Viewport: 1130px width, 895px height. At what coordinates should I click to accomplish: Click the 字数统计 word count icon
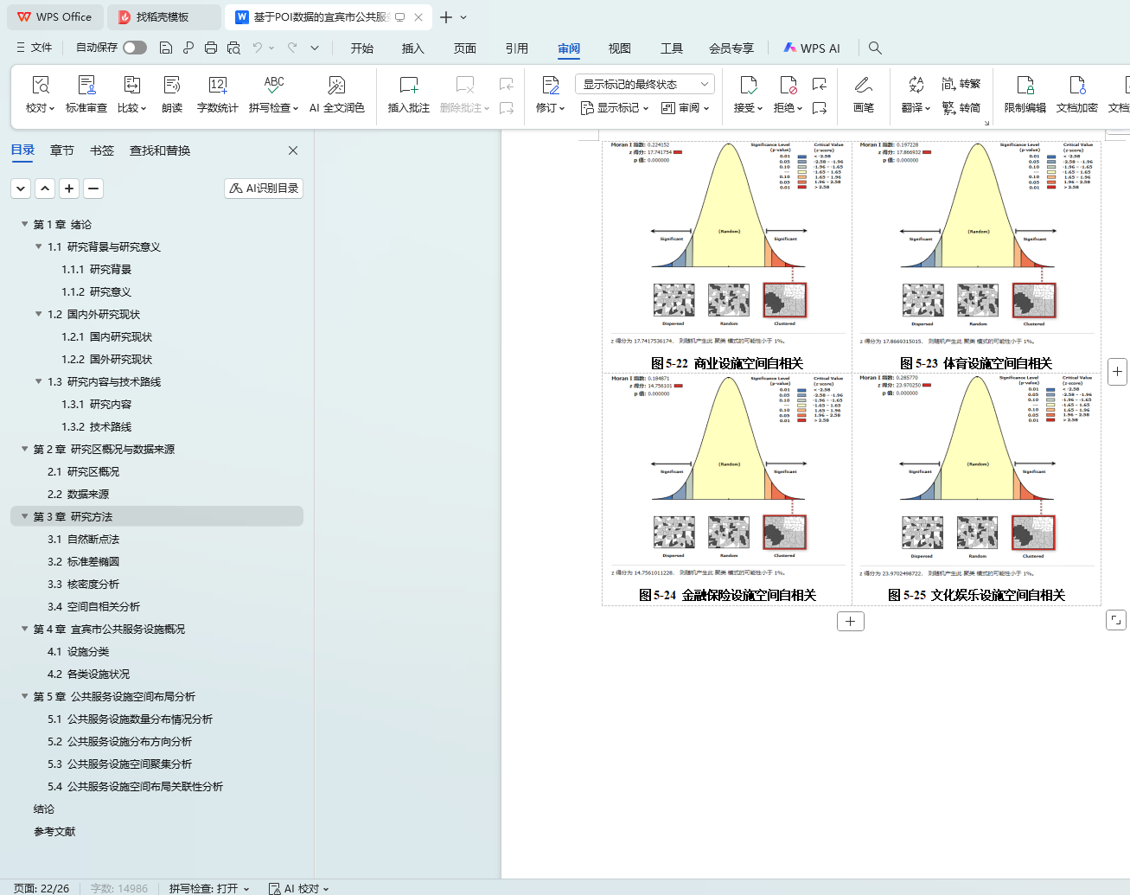pos(217,86)
